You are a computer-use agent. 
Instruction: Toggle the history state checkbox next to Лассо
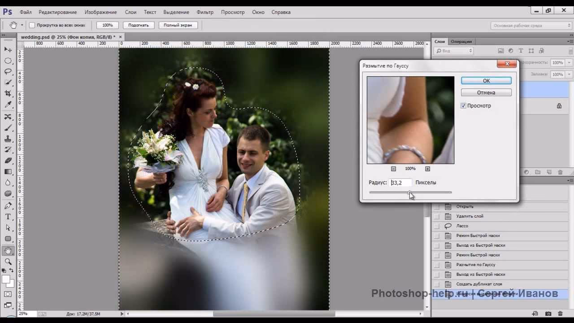coord(437,226)
